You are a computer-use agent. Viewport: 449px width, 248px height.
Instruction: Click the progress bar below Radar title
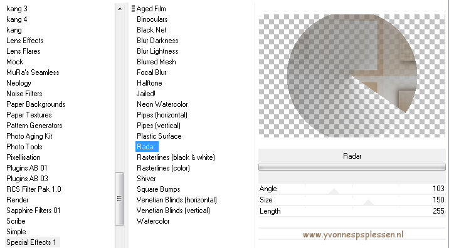(x=352, y=167)
